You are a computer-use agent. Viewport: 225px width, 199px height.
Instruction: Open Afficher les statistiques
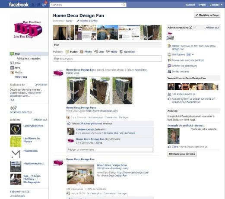click(184, 66)
